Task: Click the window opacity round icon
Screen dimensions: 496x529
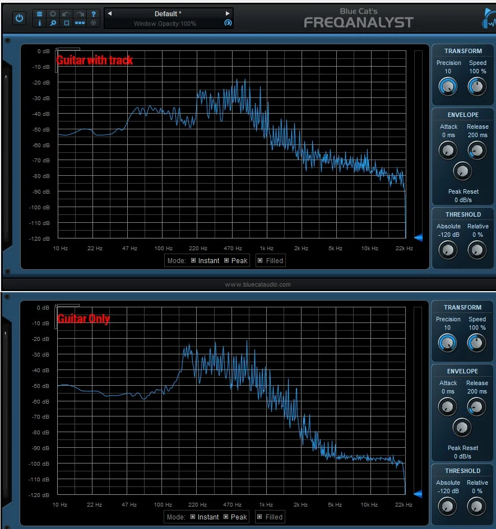Action: click(x=228, y=23)
